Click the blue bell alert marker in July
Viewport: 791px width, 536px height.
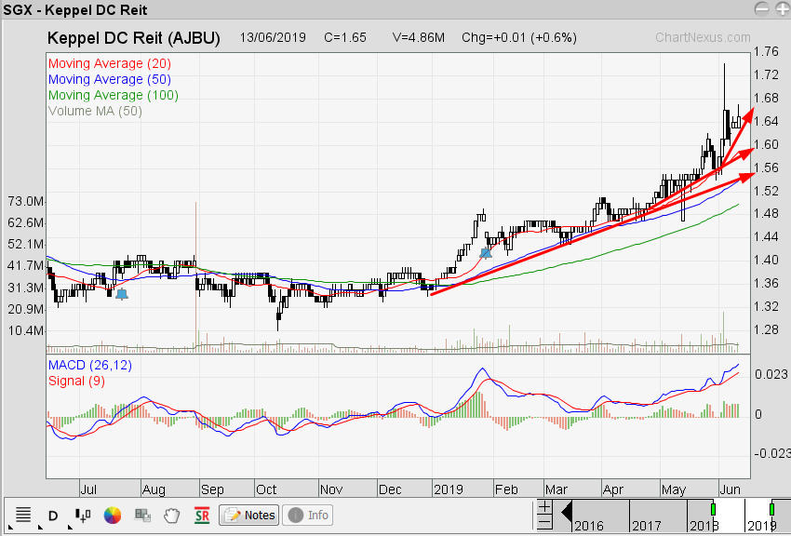pos(122,294)
